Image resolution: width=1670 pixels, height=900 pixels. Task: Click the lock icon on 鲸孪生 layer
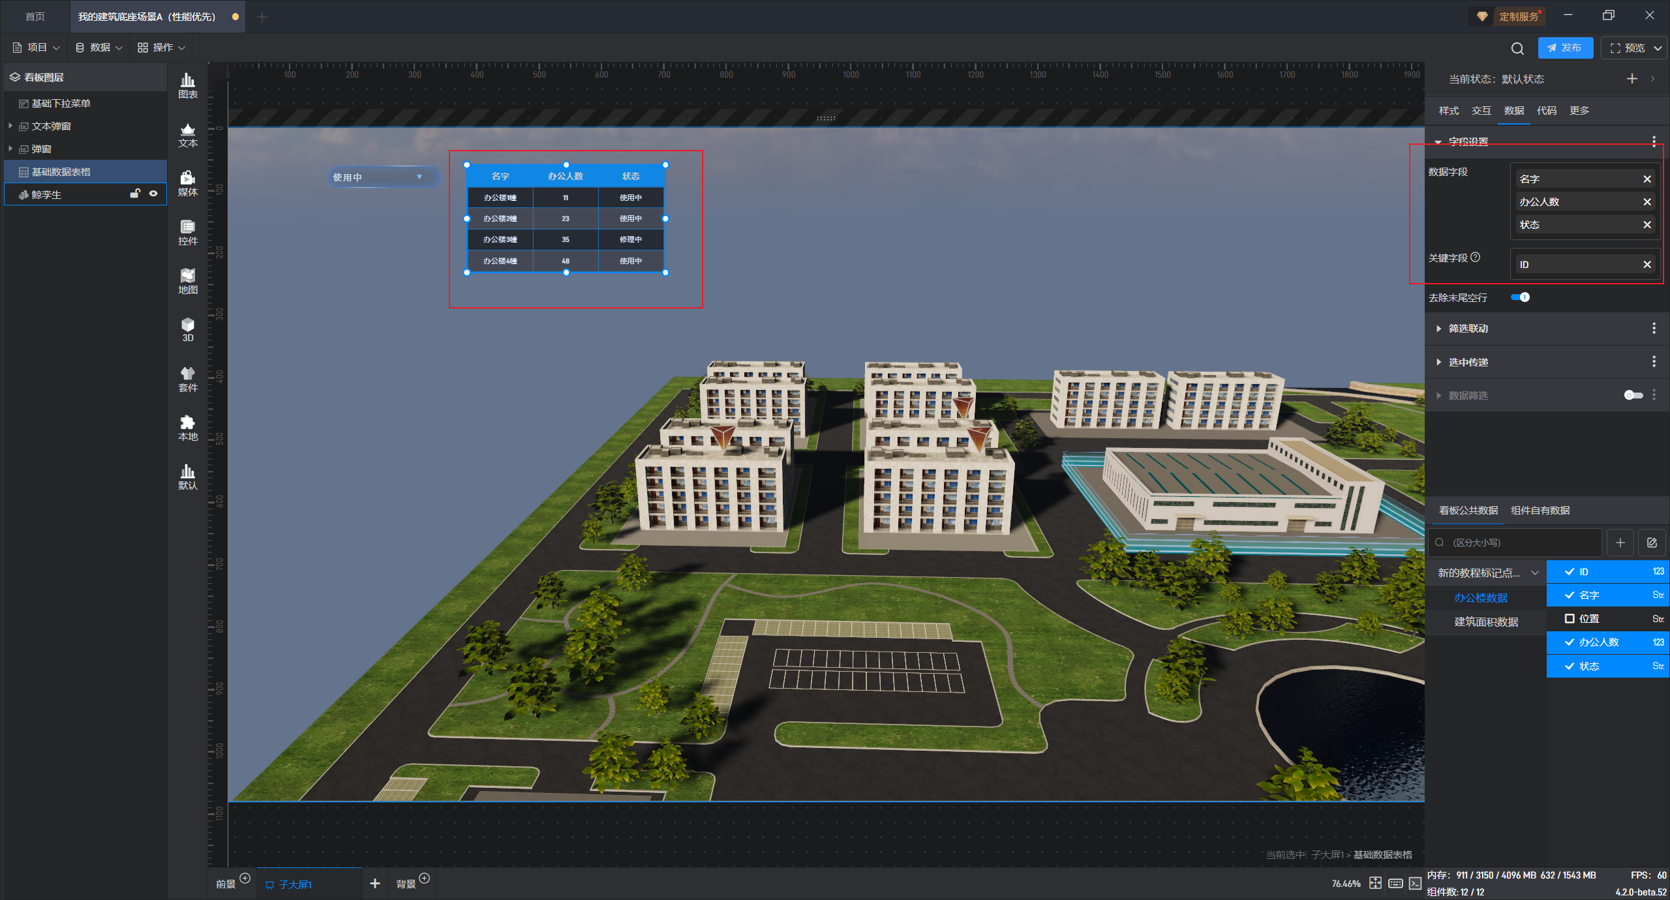click(135, 194)
